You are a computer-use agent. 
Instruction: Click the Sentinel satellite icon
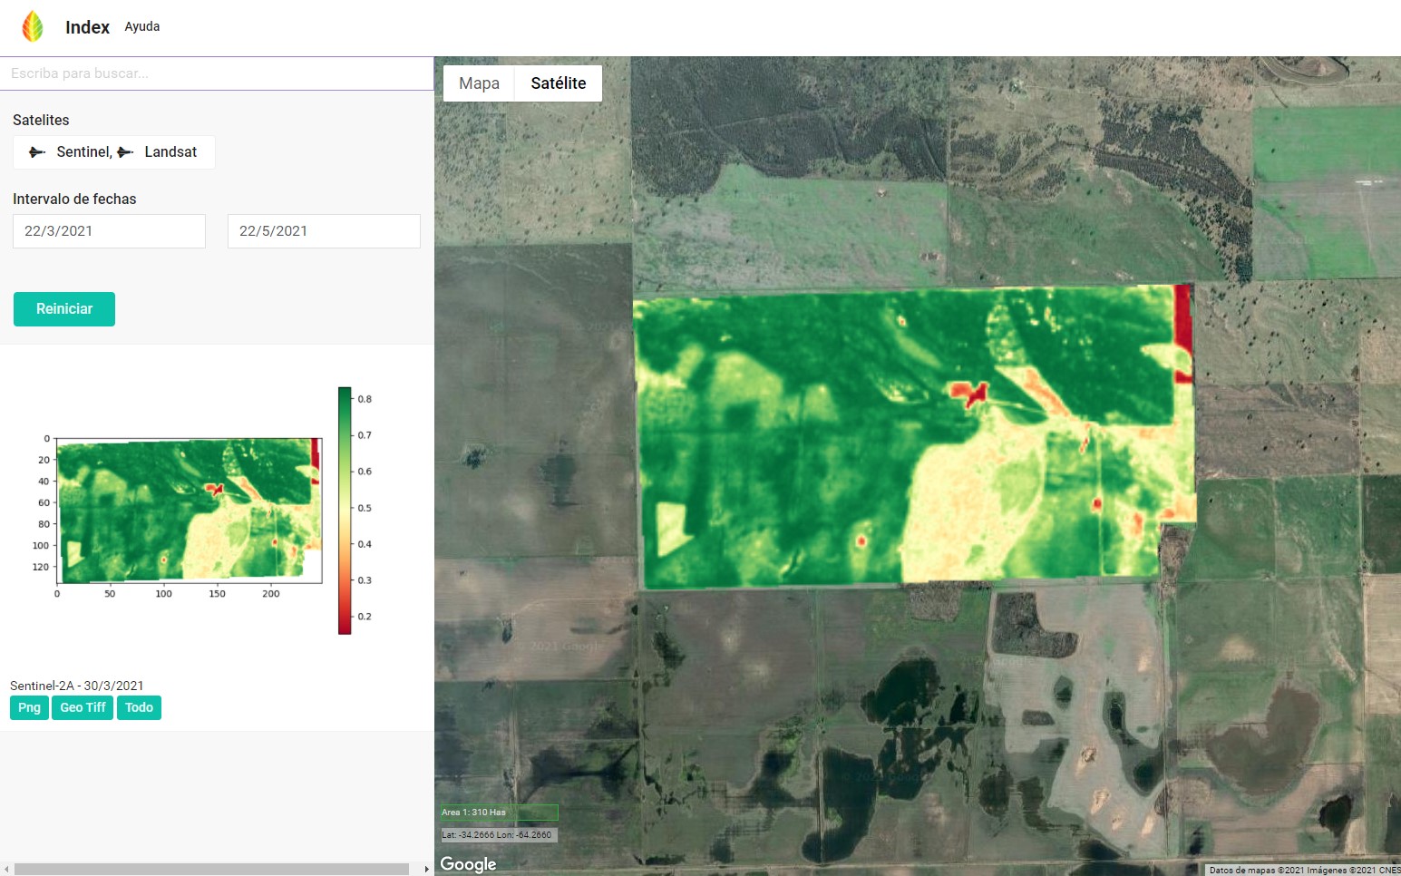(37, 152)
